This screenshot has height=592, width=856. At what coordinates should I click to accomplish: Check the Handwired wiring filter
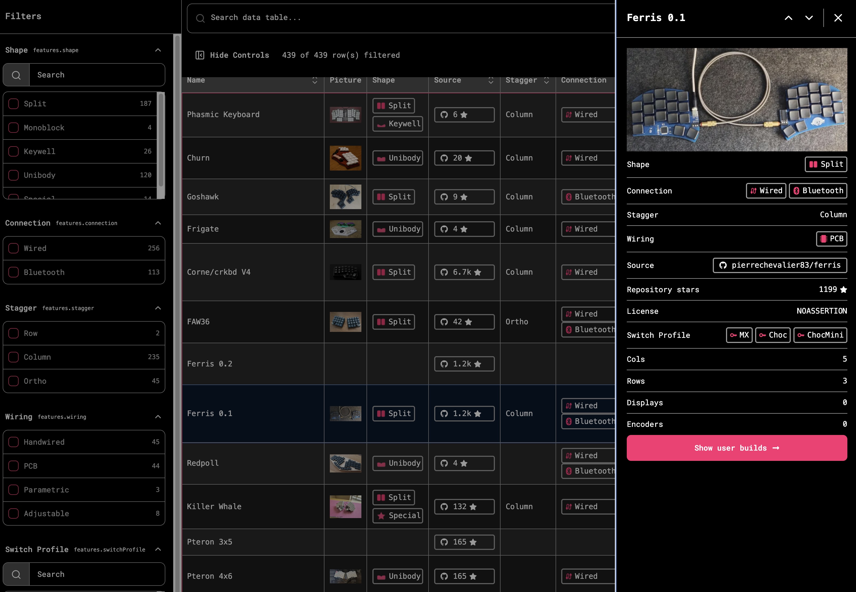click(14, 442)
